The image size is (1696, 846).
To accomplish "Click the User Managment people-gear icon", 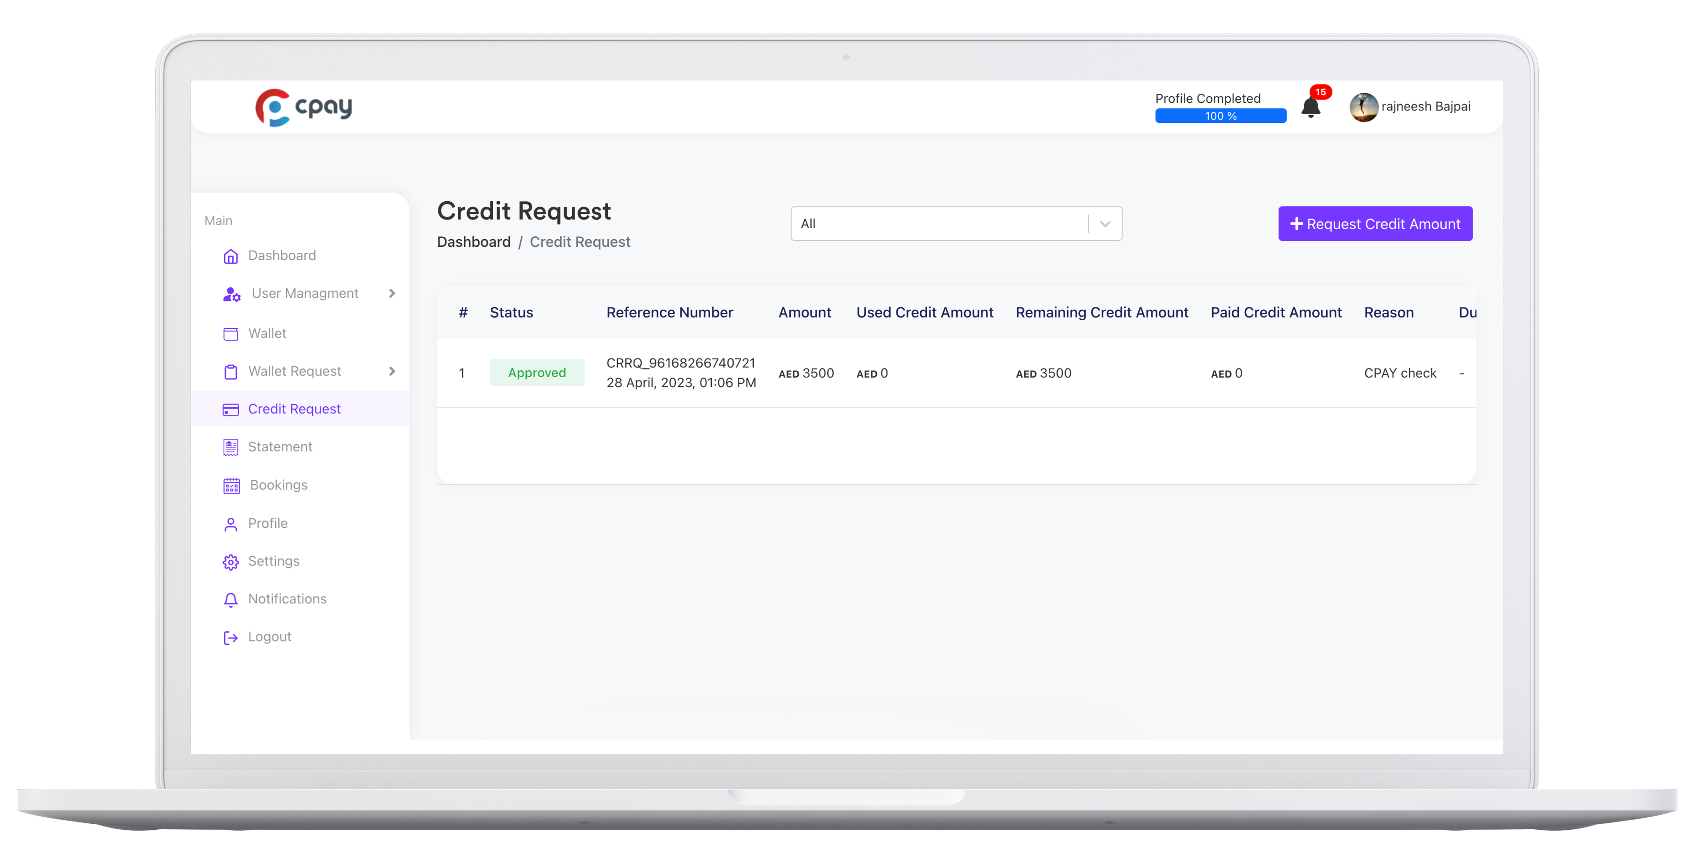I will coord(232,294).
